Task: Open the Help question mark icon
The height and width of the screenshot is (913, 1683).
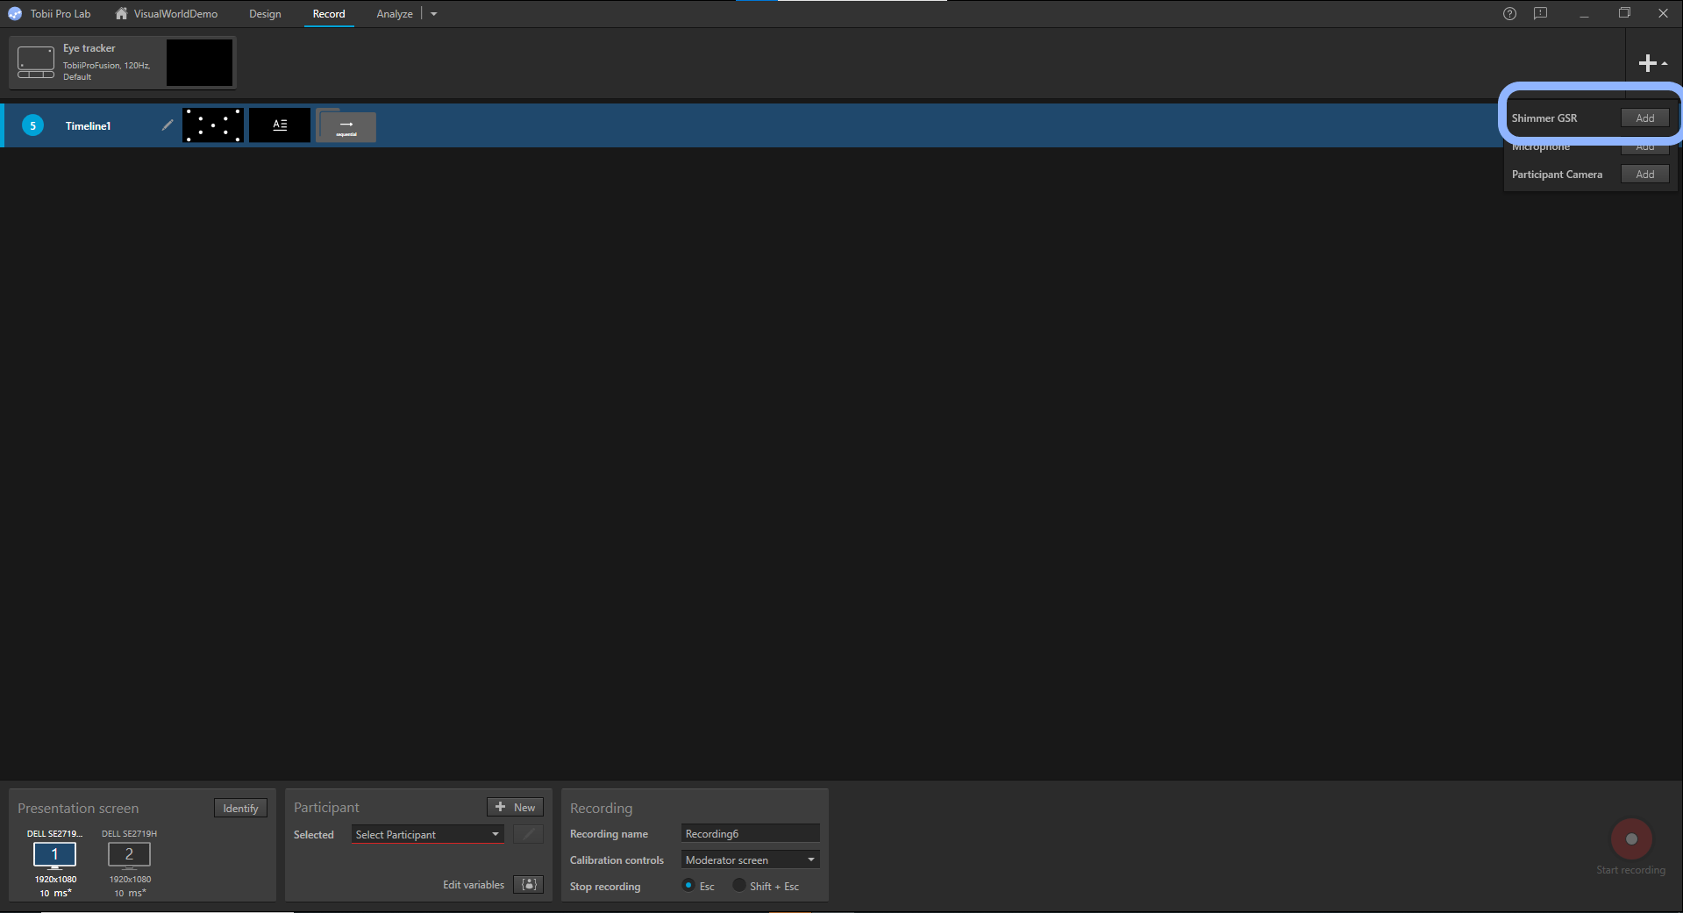Action: (1509, 14)
